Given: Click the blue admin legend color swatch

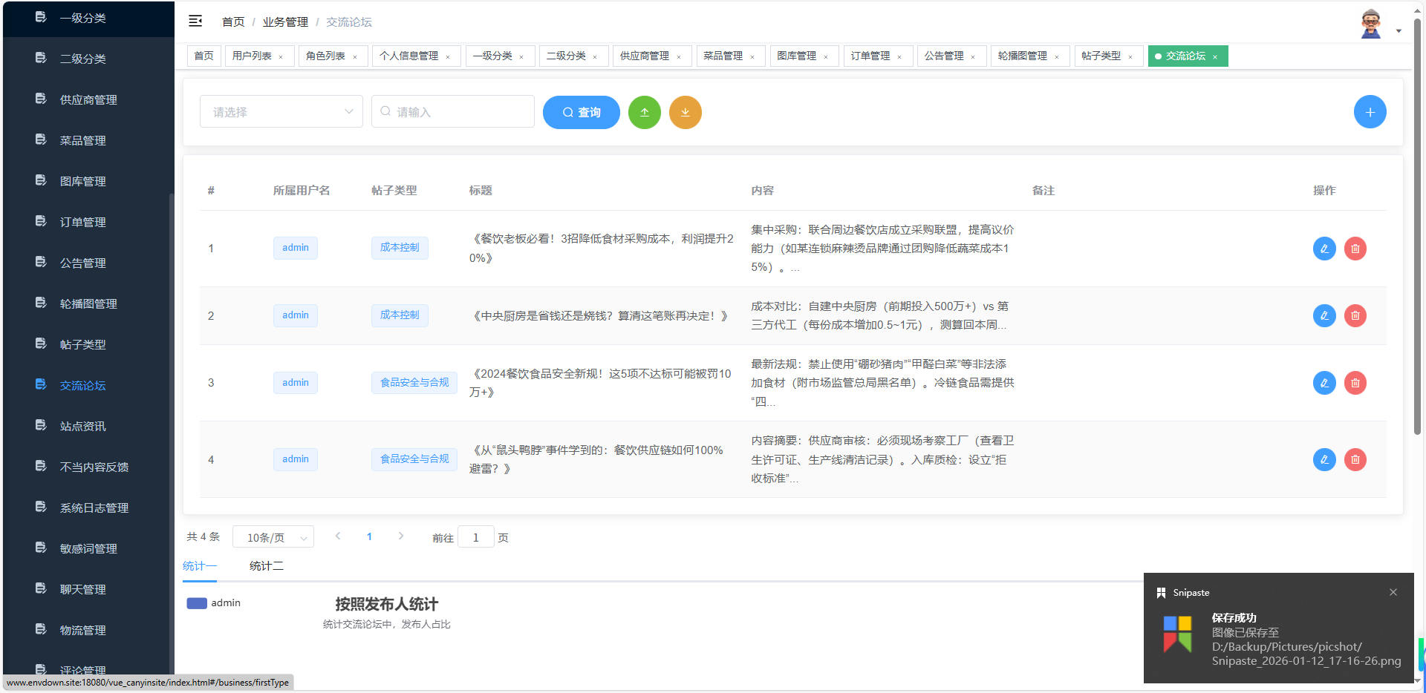Looking at the screenshot, I should click(196, 603).
